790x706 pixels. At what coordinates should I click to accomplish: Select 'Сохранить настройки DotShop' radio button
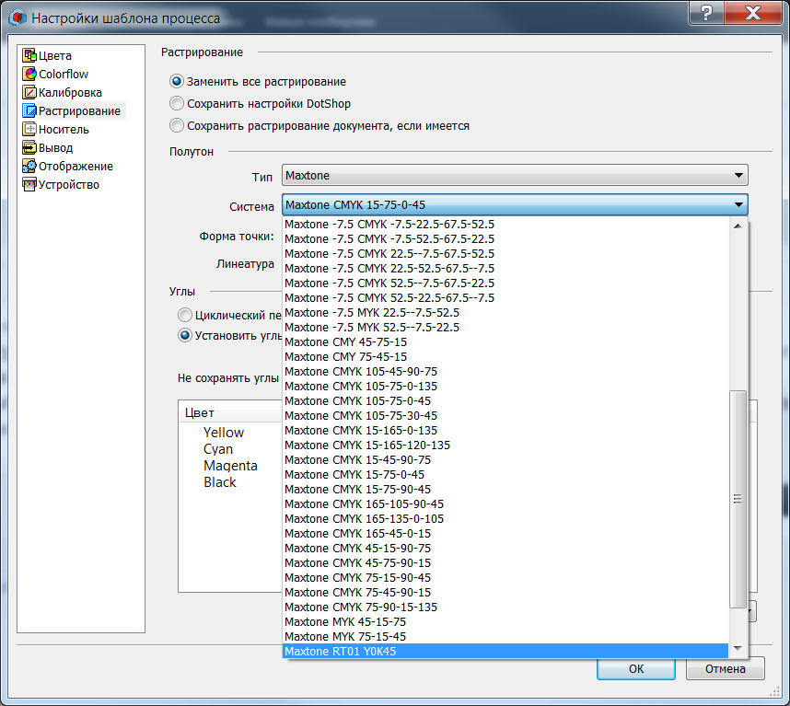(177, 103)
